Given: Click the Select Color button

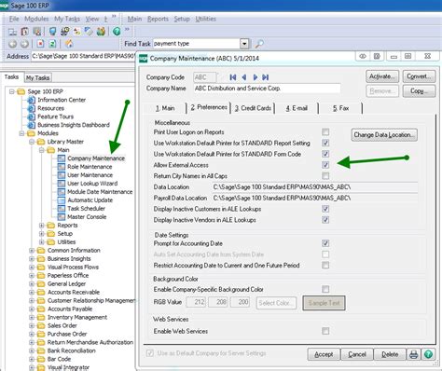Looking at the screenshot, I should tap(276, 303).
